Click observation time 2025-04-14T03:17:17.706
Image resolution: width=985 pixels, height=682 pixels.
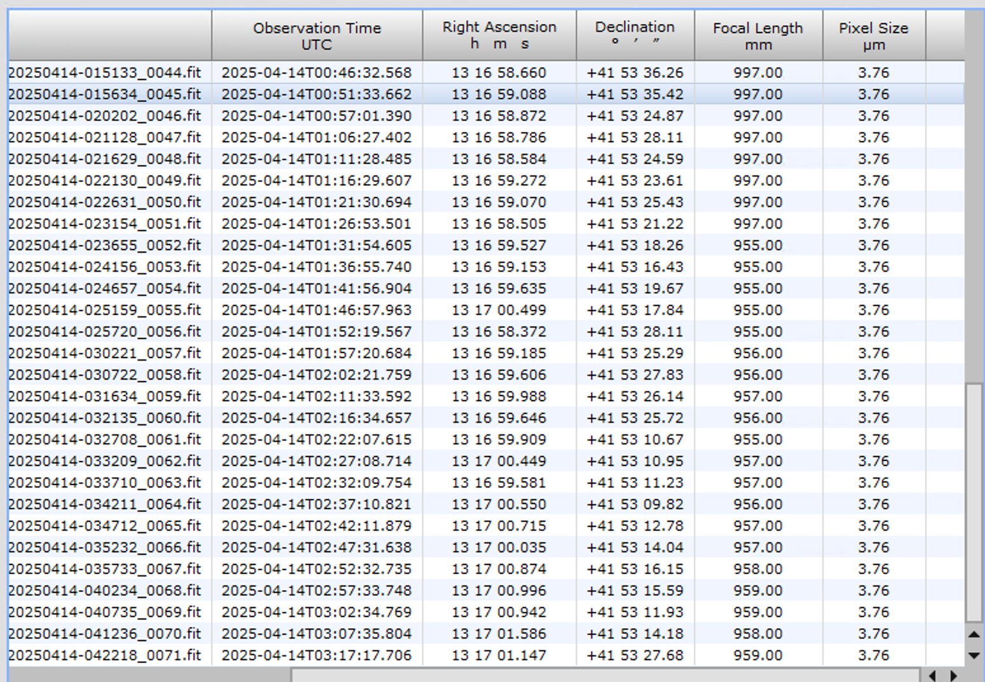click(x=316, y=655)
